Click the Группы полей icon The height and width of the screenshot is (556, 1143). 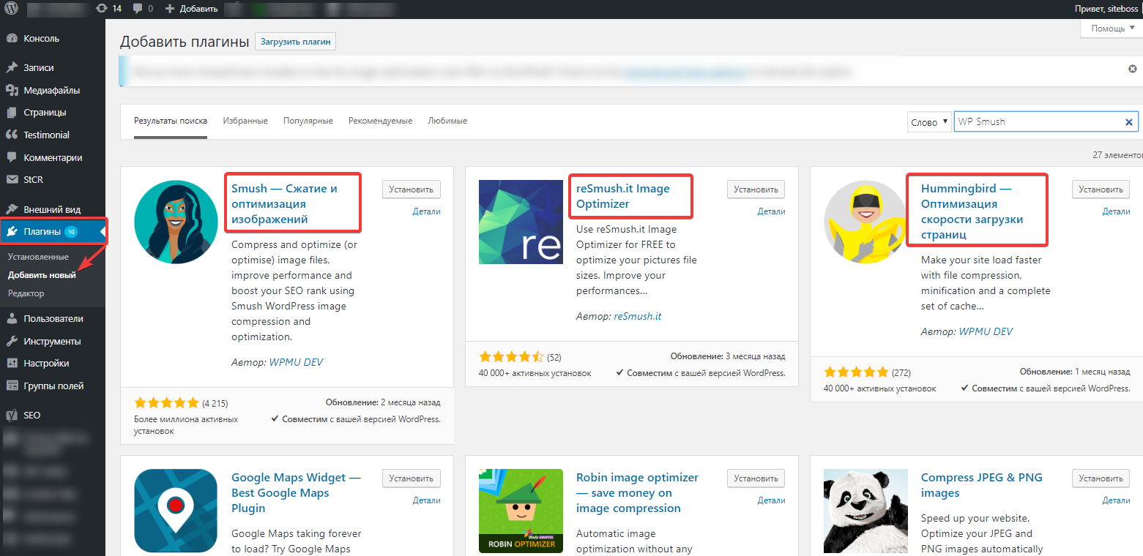12,386
